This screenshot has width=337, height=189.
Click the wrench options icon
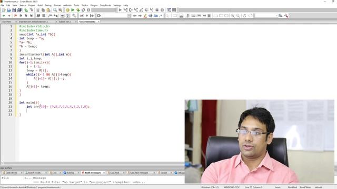click(286, 16)
